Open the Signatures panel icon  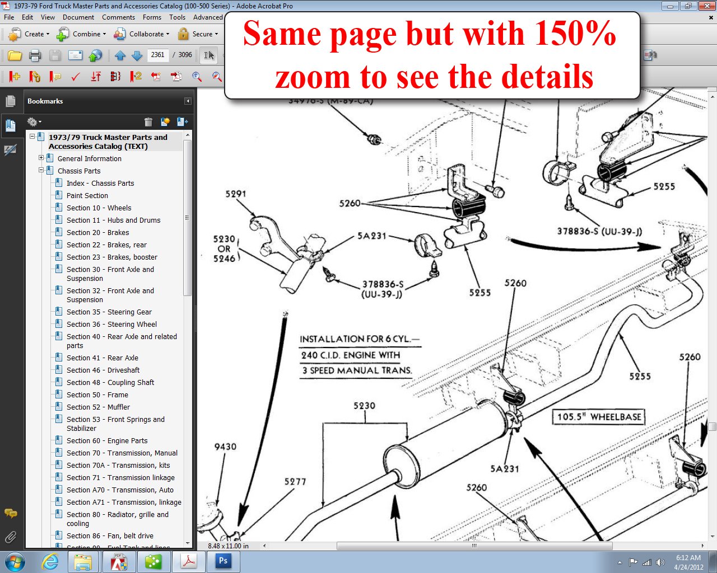[x=10, y=150]
